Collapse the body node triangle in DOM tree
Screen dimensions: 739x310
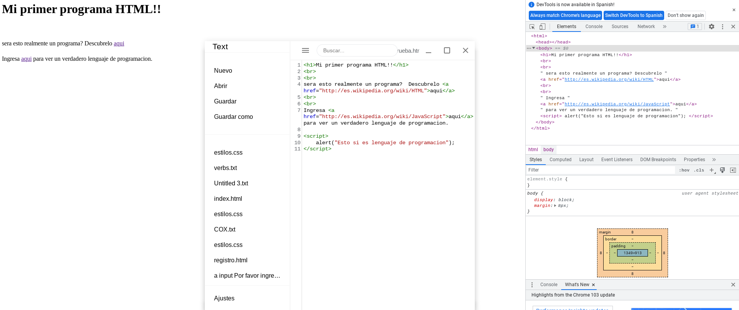point(534,48)
